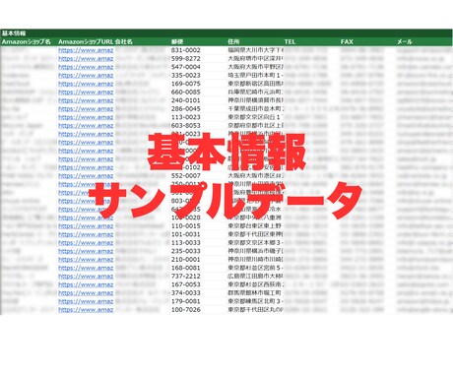Open the Amazon link in the 110-0015 row

pyautogui.click(x=86, y=226)
